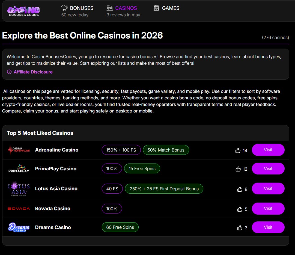The image size is (295, 255).
Task: Click the Dreams Casino logo
Action: pyautogui.click(x=19, y=227)
